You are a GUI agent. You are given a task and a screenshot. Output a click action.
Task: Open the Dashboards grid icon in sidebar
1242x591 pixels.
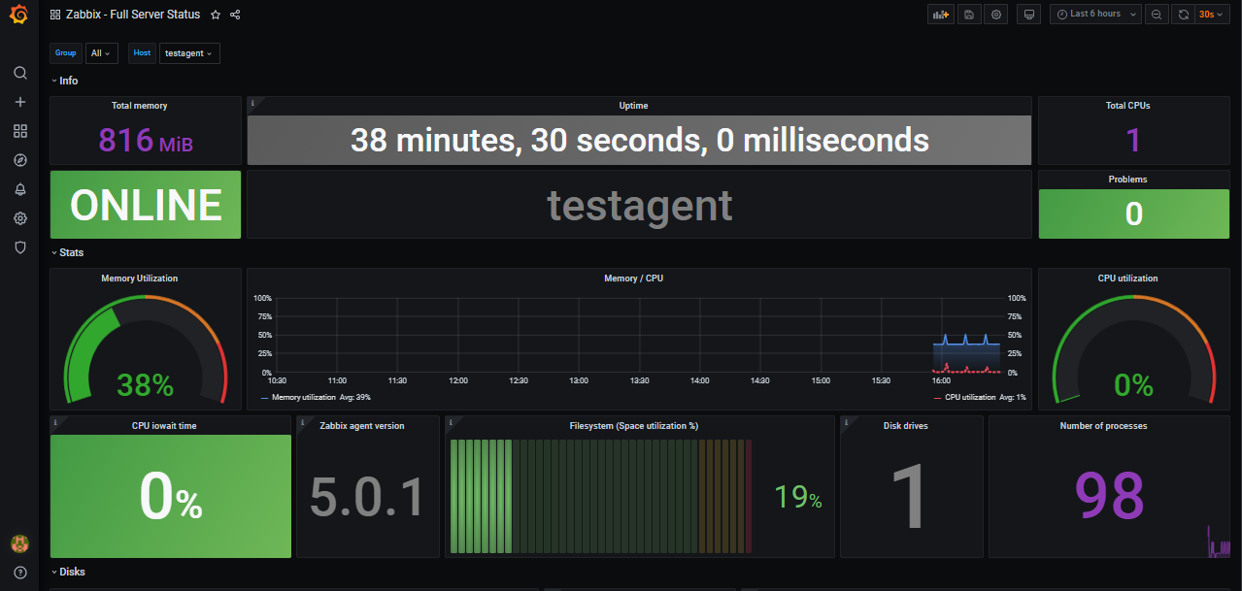pos(20,131)
